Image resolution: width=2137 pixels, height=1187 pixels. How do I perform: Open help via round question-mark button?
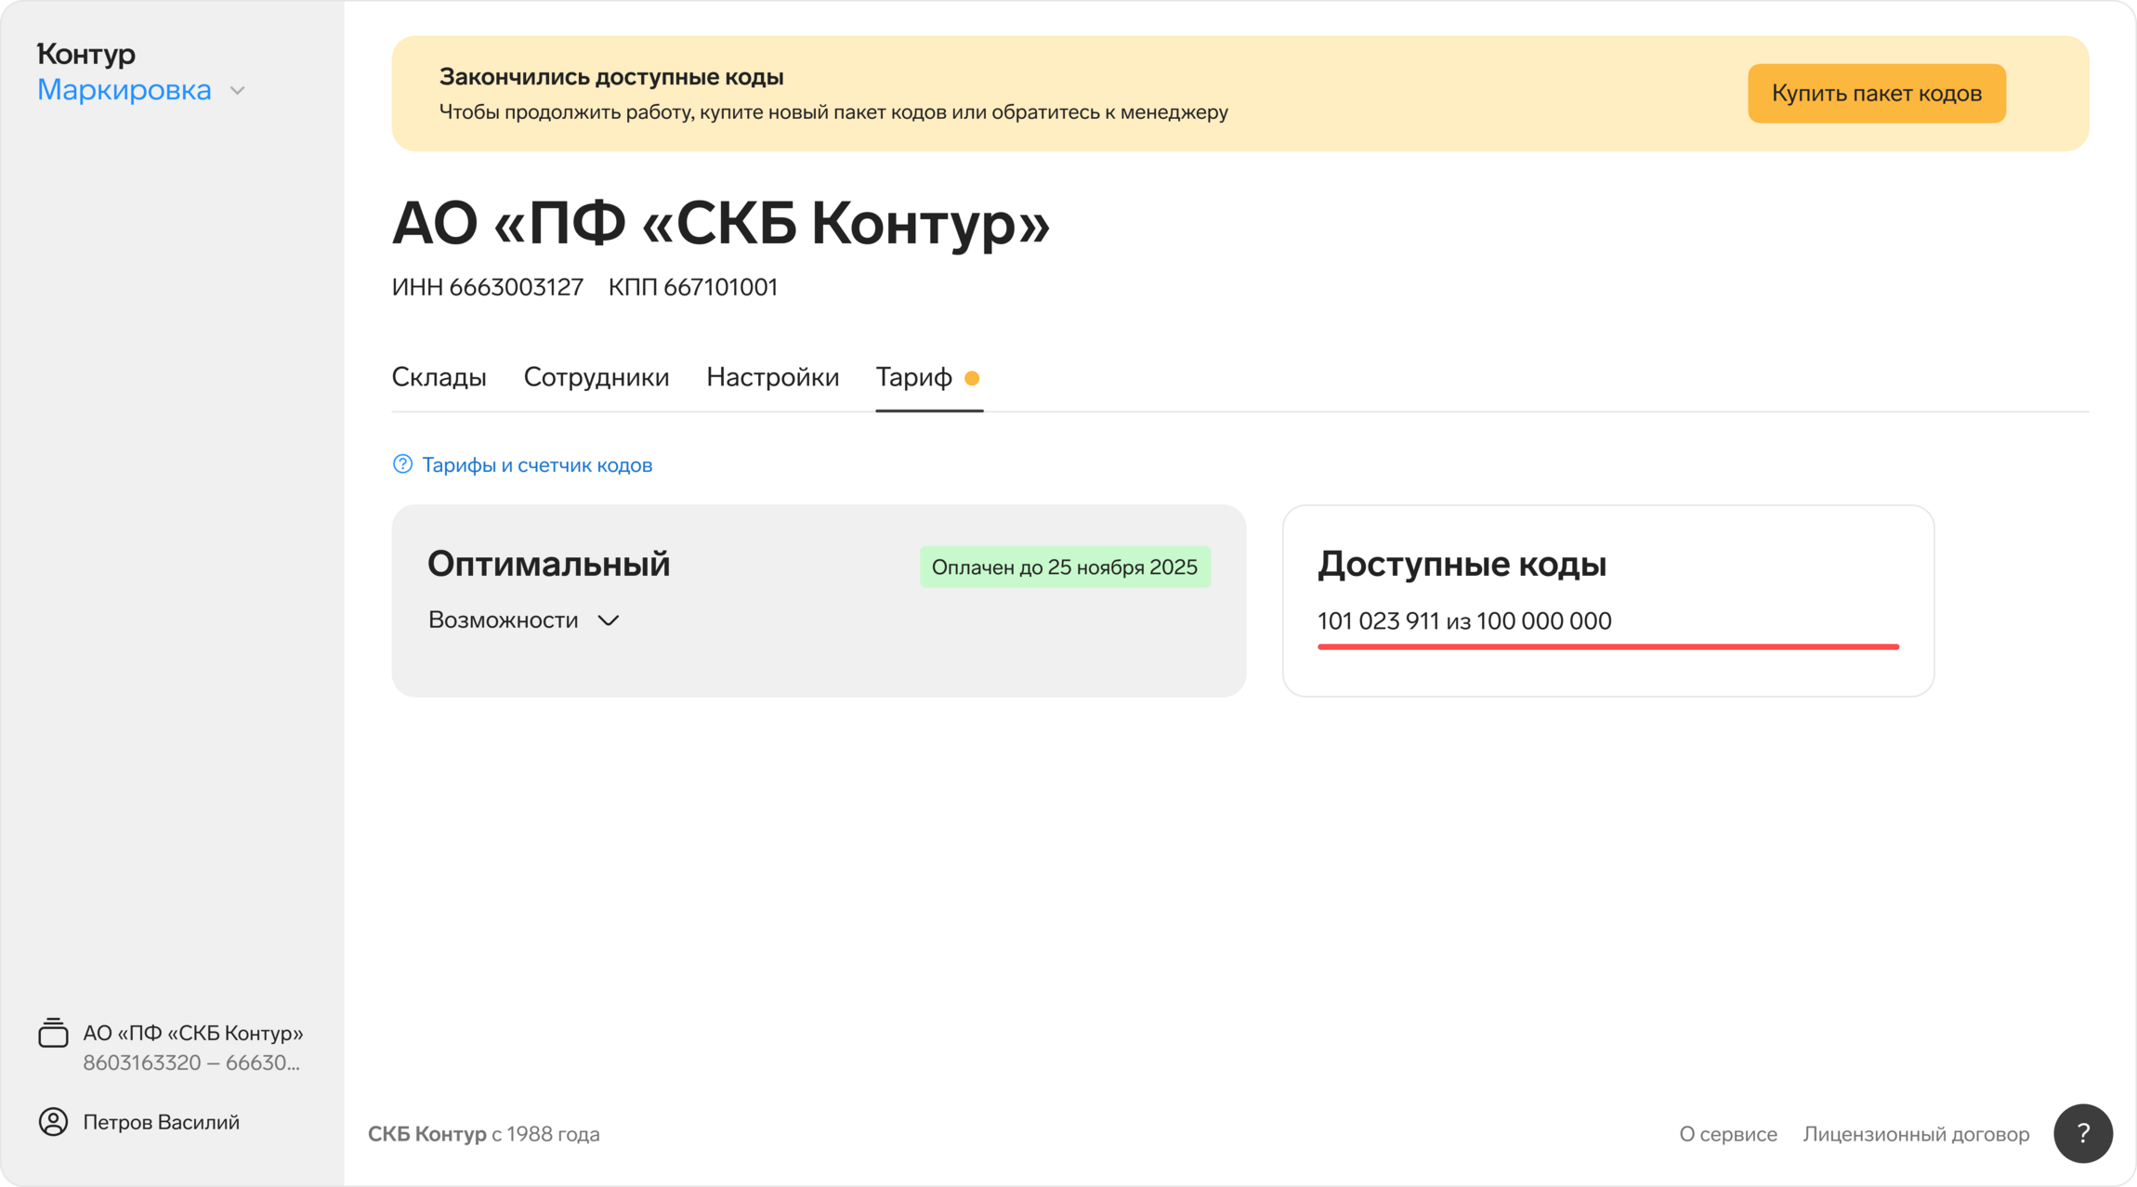[2082, 1133]
